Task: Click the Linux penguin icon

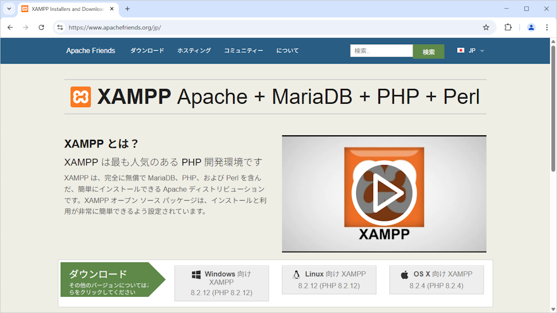Action: point(296,275)
